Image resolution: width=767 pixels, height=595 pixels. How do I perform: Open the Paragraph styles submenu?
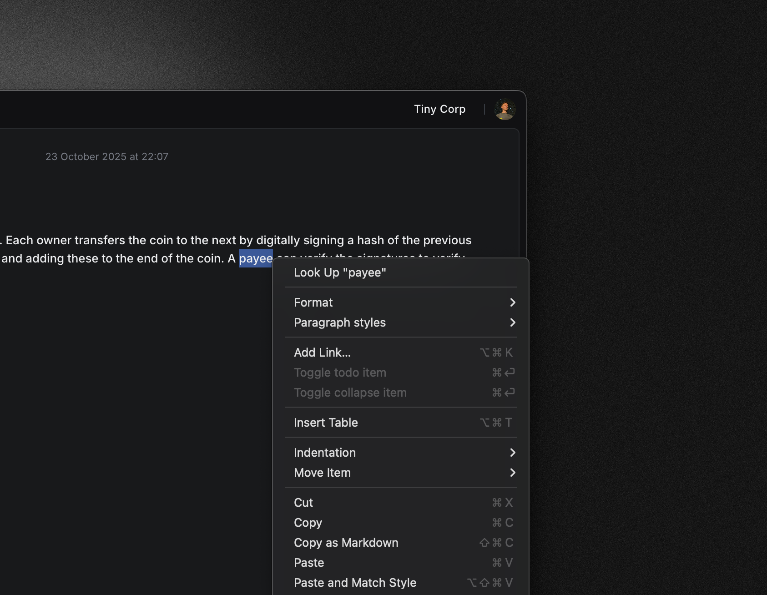(340, 323)
